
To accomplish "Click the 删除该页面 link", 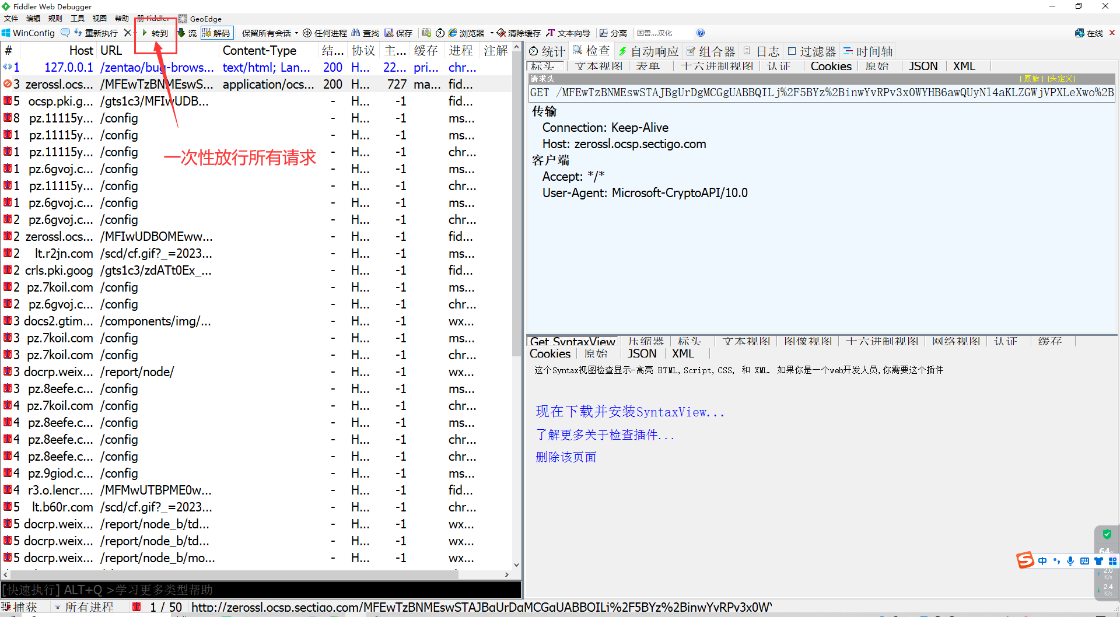I will pos(566,457).
